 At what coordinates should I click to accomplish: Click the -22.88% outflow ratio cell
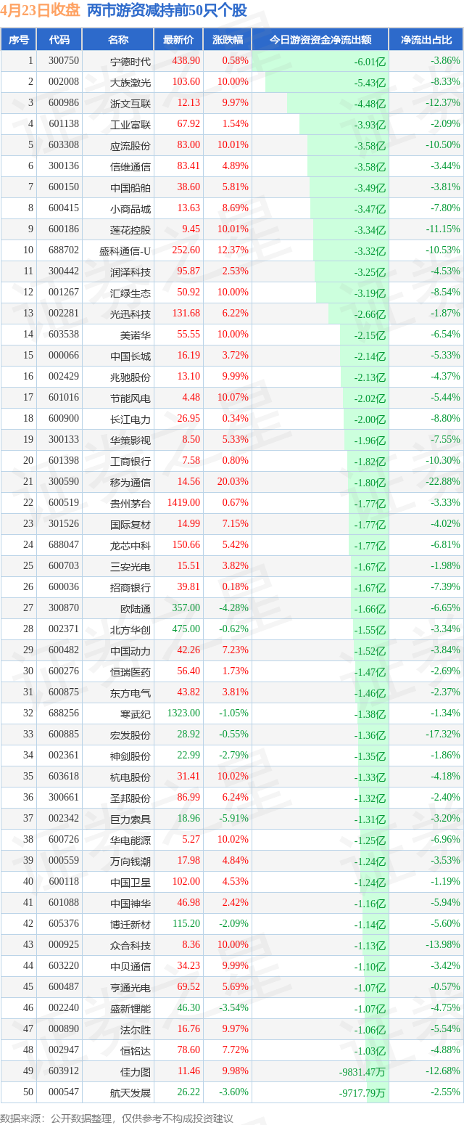tap(444, 482)
